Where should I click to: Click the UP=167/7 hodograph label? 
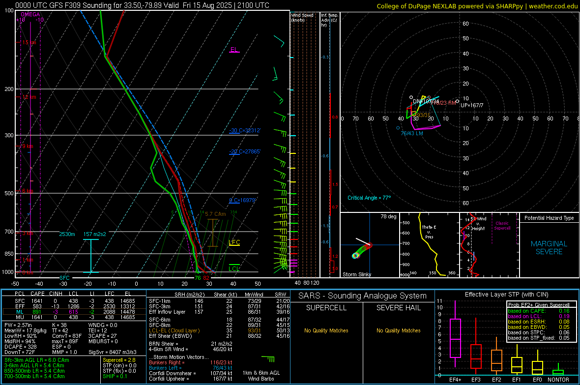tap(472, 106)
